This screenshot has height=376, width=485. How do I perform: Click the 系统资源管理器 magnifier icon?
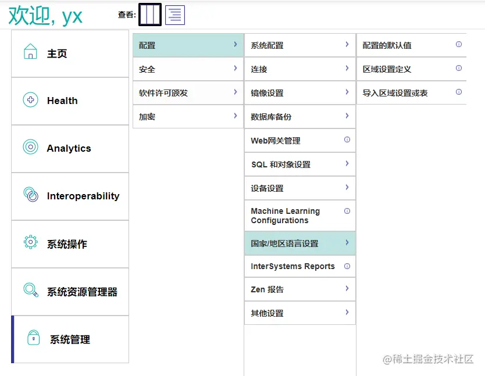[30, 289]
